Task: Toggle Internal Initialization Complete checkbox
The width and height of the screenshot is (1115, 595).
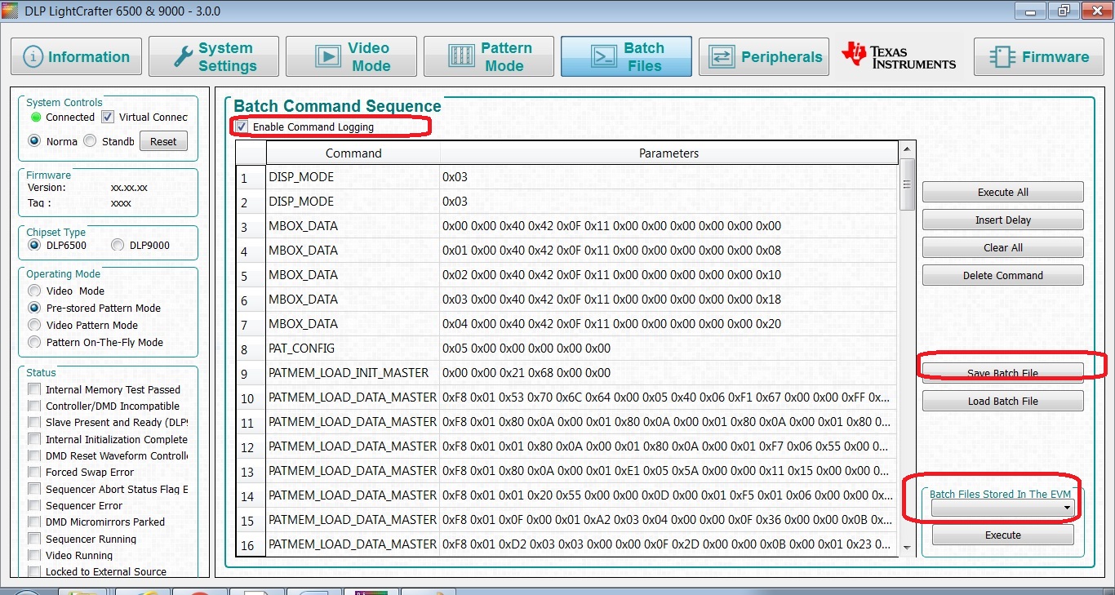Action: tap(34, 439)
